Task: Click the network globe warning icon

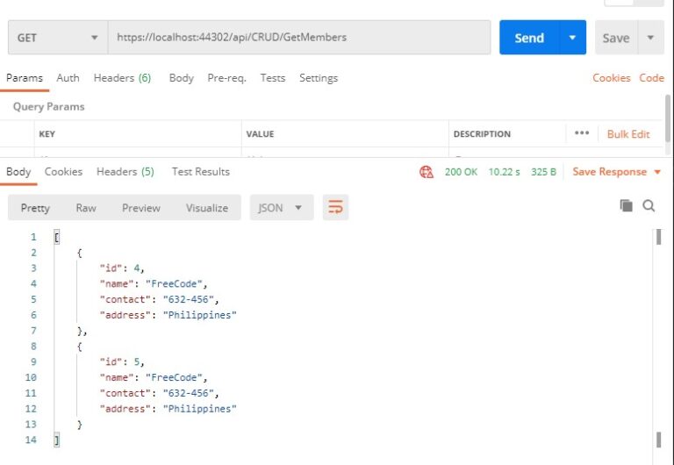Action: 427,172
